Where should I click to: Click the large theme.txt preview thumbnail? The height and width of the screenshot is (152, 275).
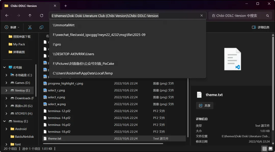coord(232,59)
